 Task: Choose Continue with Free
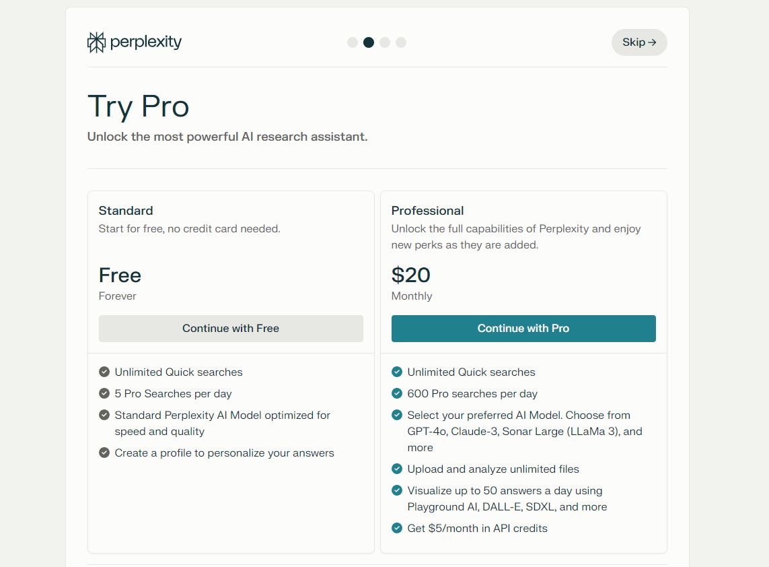231,329
